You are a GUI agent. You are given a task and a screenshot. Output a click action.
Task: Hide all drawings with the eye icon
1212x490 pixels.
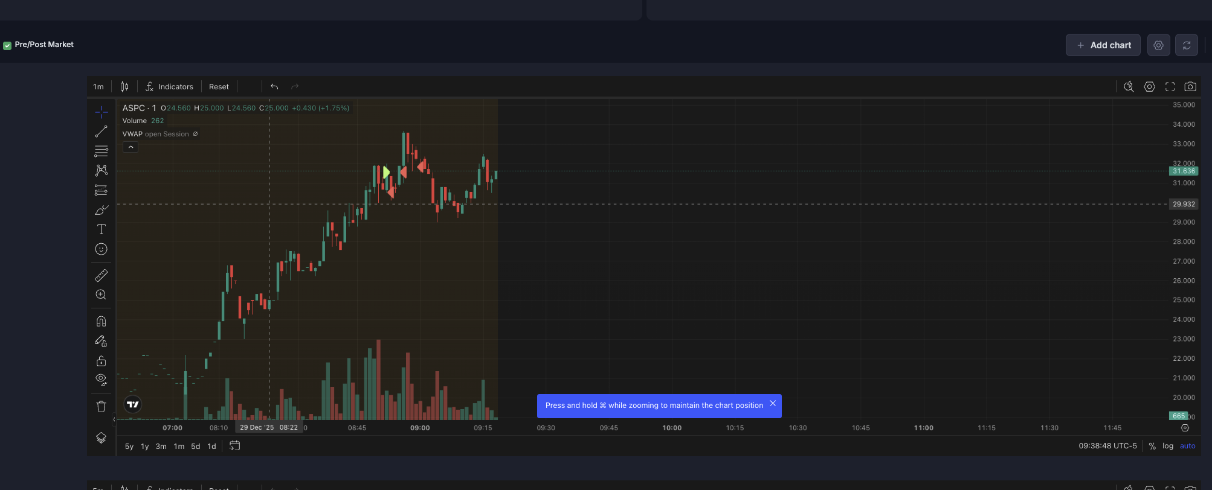click(101, 379)
